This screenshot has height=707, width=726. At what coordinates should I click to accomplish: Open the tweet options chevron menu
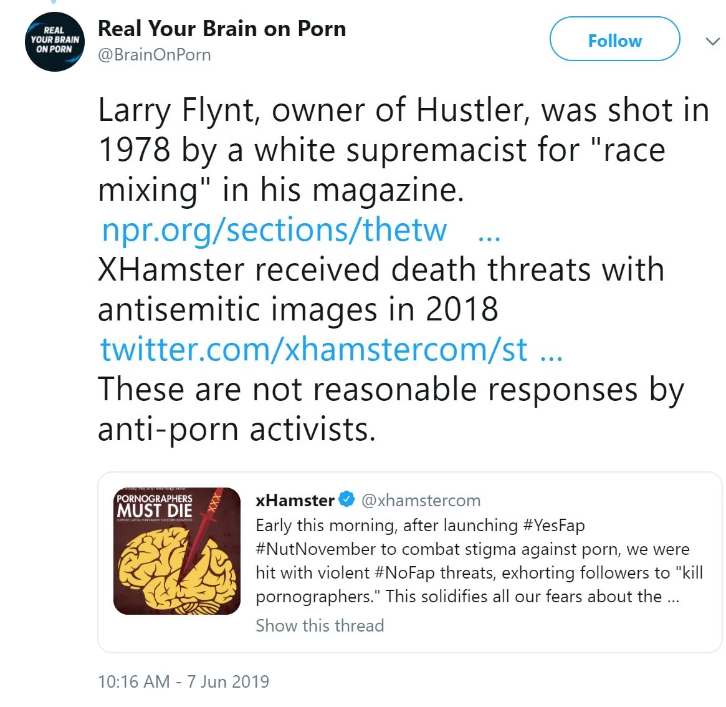pos(712,41)
